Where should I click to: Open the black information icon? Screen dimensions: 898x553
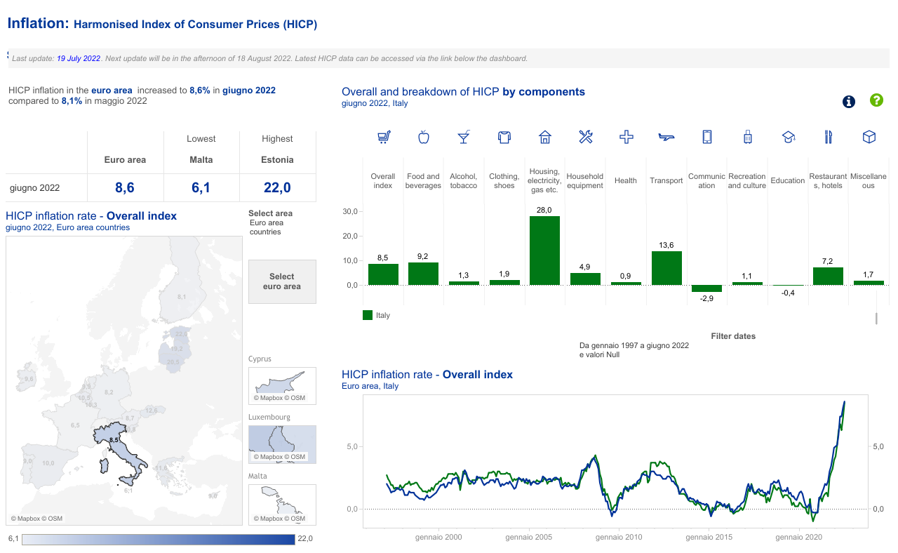pos(849,102)
